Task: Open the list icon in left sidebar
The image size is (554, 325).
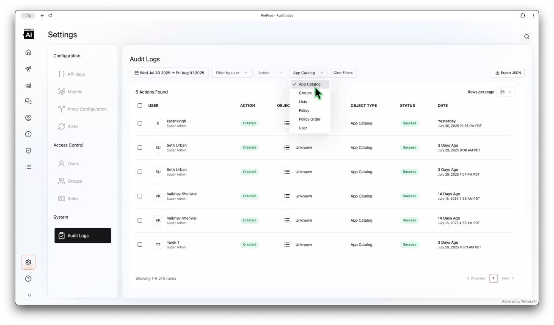Action: pyautogui.click(x=28, y=167)
